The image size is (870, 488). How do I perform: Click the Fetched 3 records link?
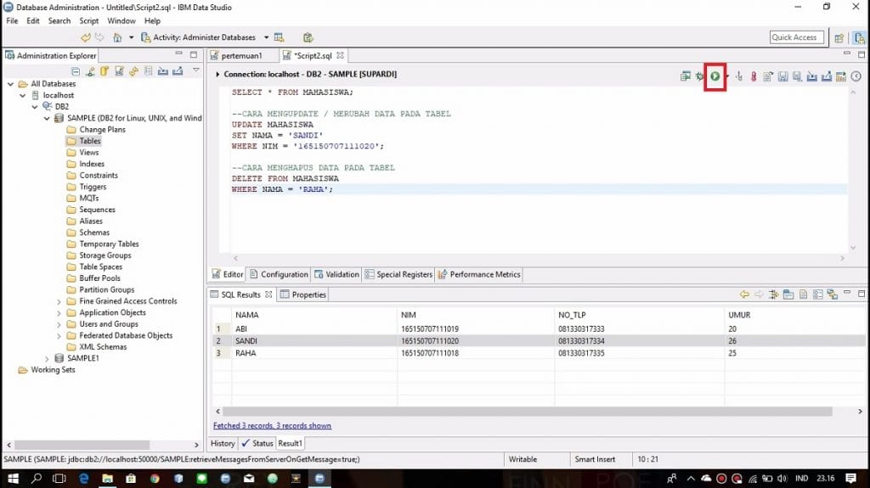click(x=272, y=425)
